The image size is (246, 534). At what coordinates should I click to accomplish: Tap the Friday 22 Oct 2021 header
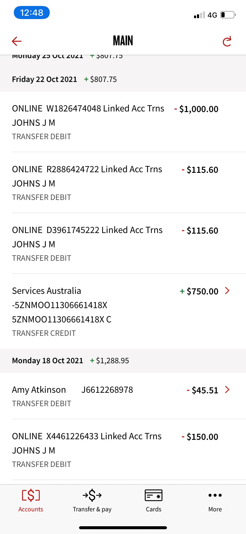coord(45,79)
